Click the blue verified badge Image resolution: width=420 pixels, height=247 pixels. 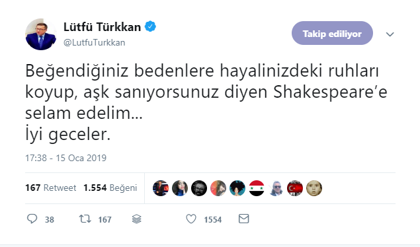coord(150,26)
